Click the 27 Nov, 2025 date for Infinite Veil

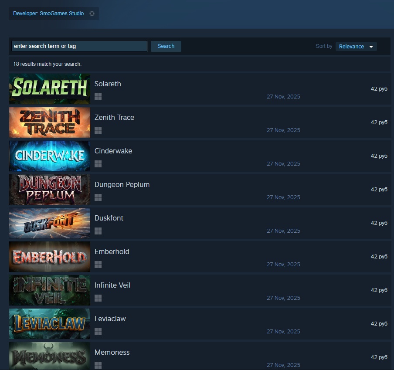click(x=283, y=298)
